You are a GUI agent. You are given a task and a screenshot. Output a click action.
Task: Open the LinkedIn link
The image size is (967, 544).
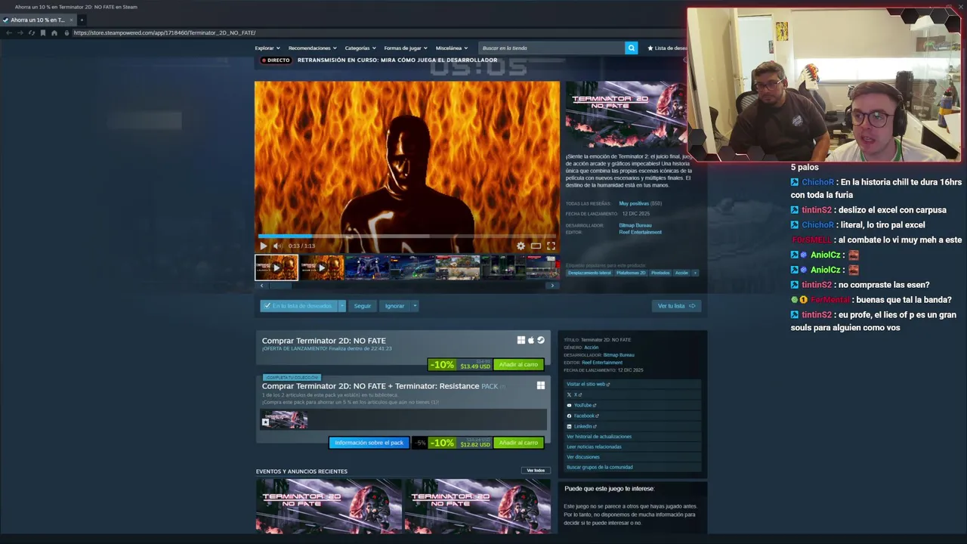click(x=582, y=426)
